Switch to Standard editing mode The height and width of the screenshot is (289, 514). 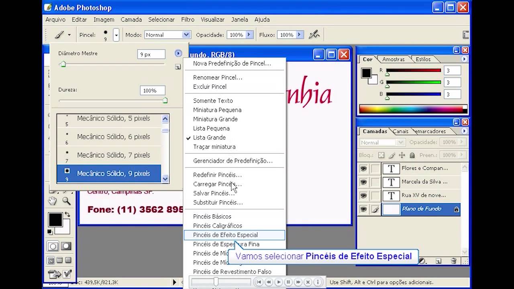(x=53, y=246)
